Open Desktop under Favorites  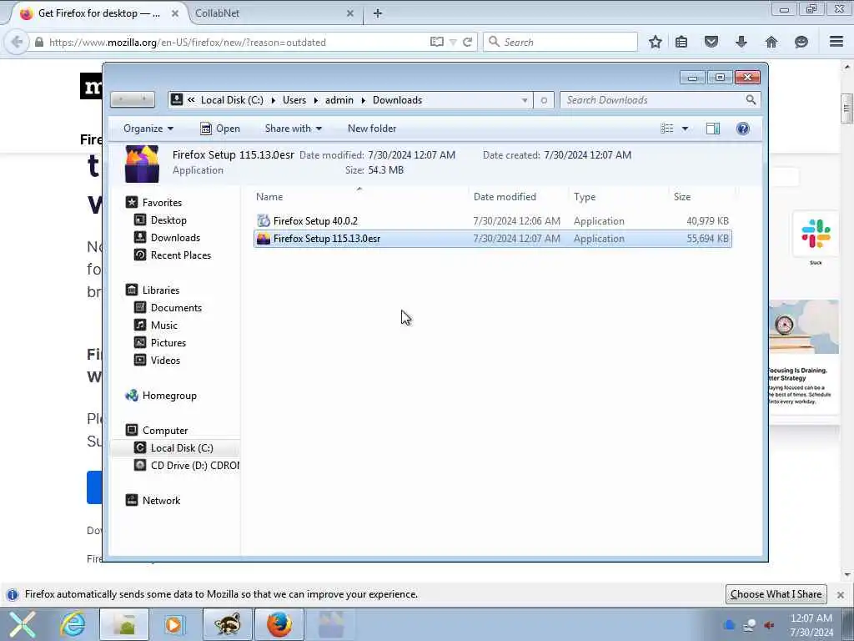pos(168,220)
